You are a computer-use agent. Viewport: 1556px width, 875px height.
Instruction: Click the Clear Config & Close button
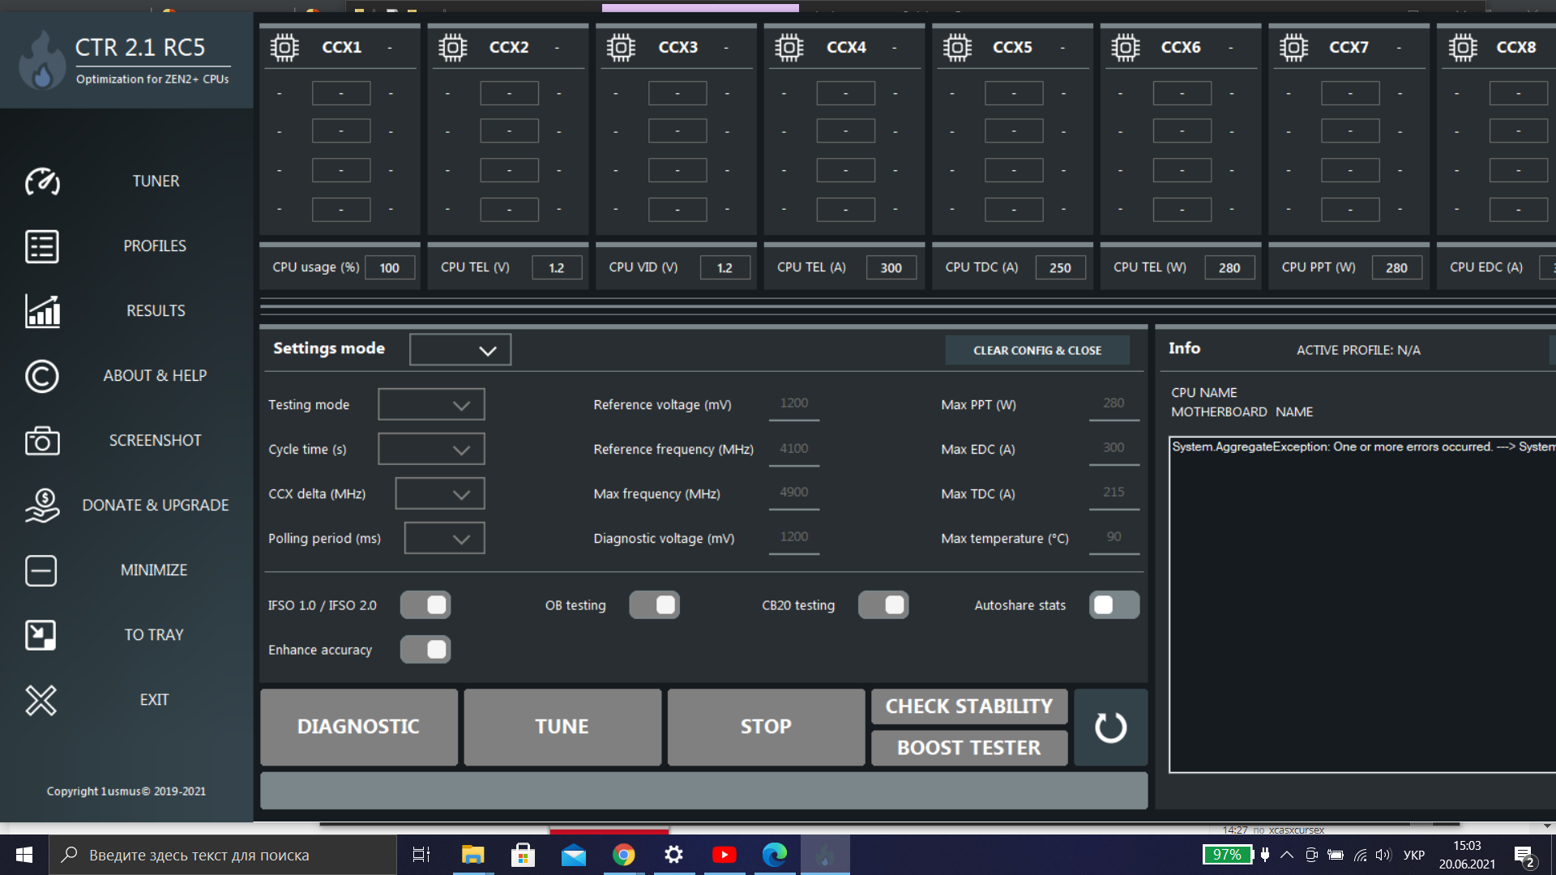click(x=1037, y=351)
